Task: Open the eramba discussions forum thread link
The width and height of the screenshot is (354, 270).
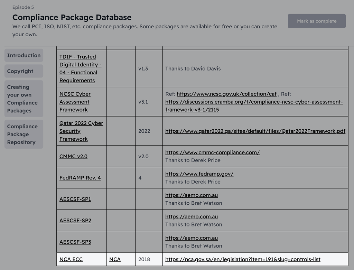Action: [254, 102]
